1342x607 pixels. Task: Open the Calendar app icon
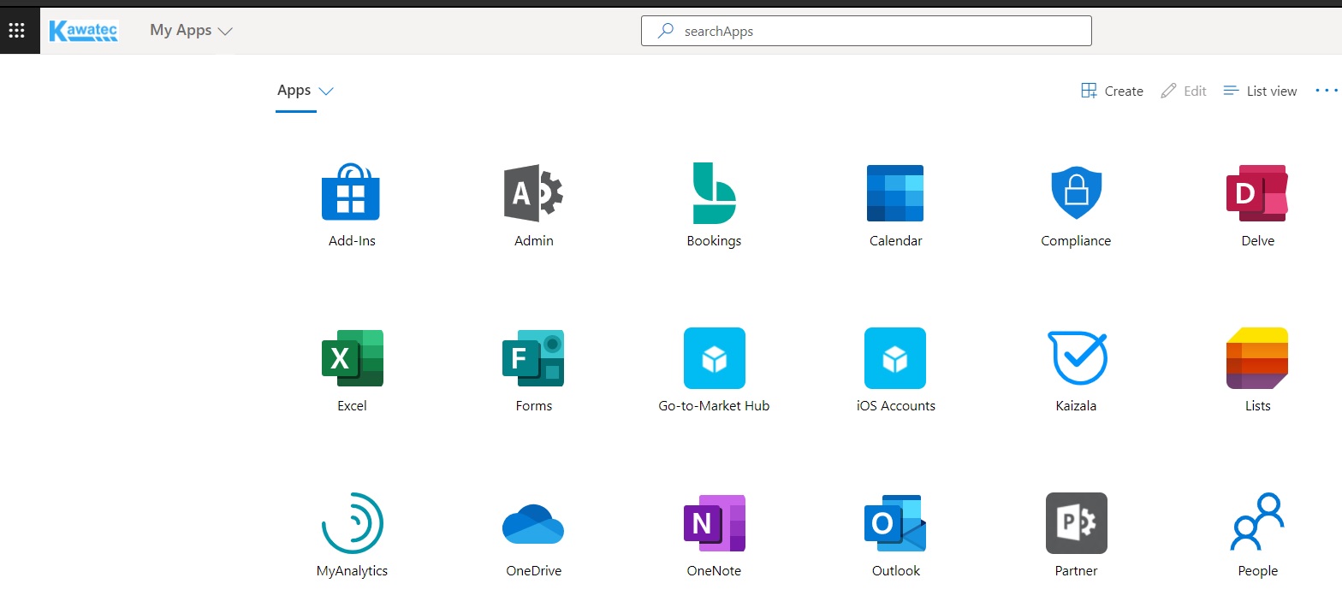(x=895, y=193)
